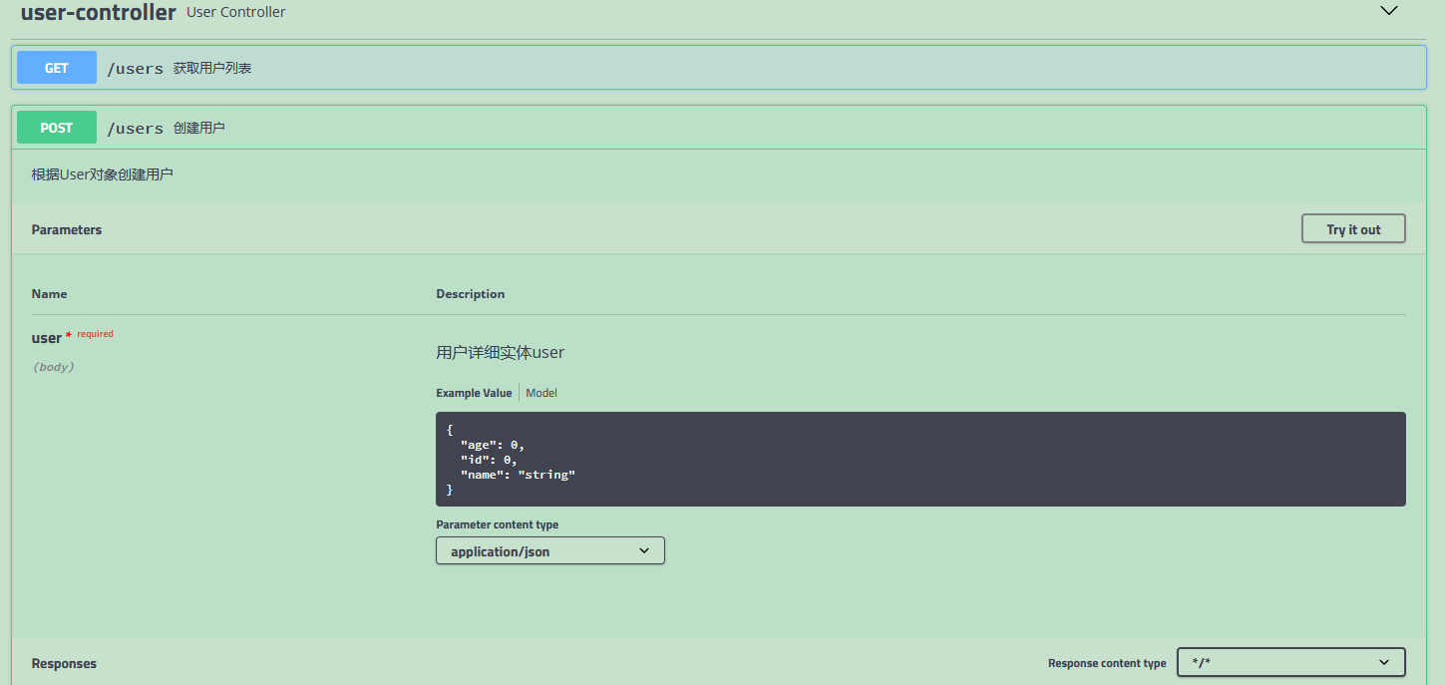Open the Parameter content type dropdown
Viewport: 1445px width, 685px height.
[x=550, y=550]
